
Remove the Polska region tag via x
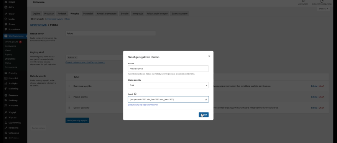pyautogui.click(x=75, y=57)
